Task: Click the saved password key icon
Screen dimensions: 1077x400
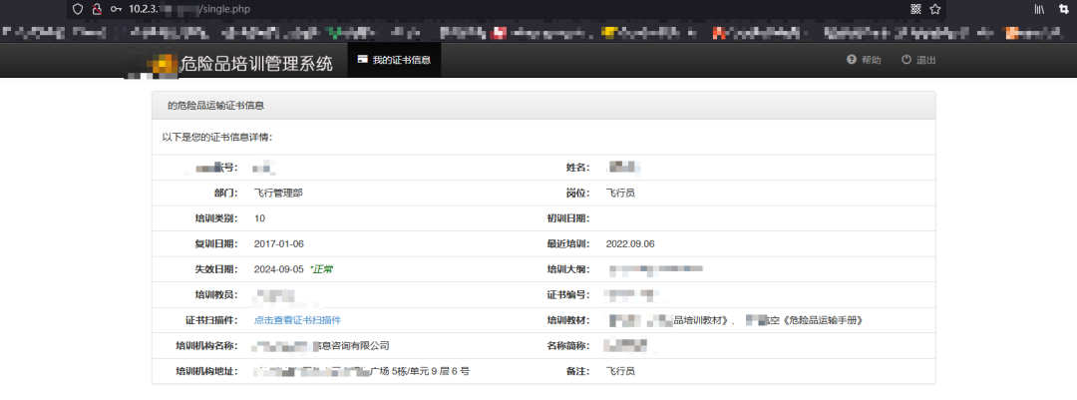Action: [116, 9]
